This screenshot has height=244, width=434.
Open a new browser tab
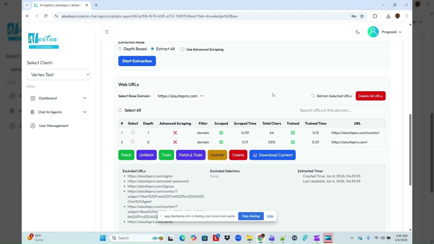point(96,5)
